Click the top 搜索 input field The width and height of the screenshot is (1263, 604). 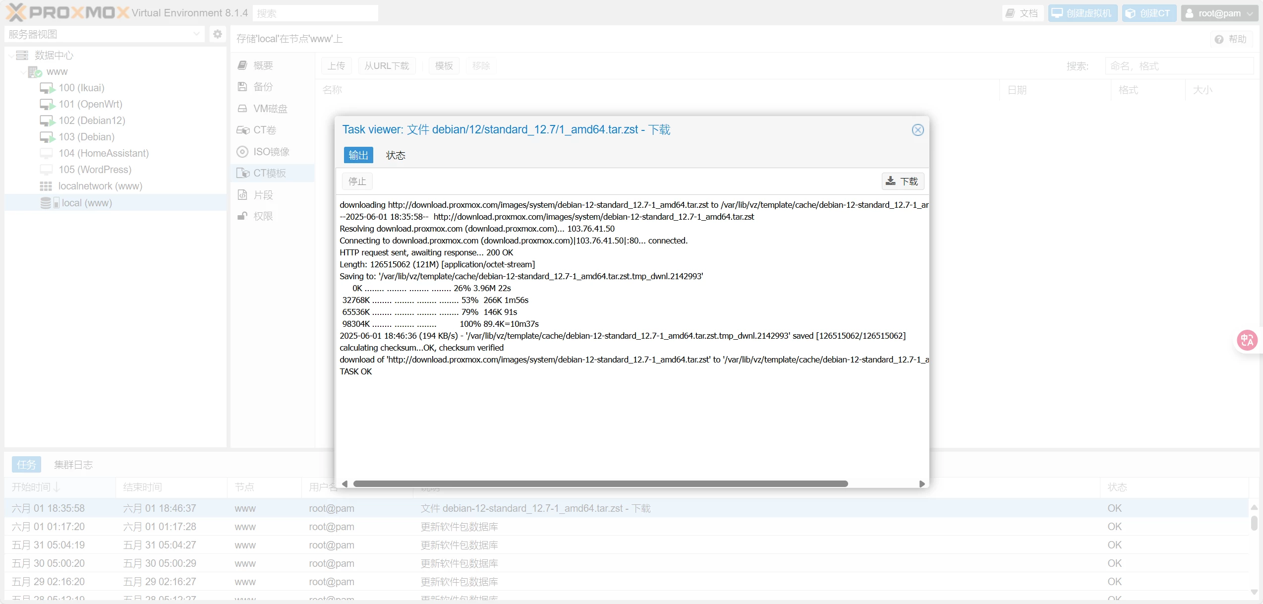pos(315,13)
